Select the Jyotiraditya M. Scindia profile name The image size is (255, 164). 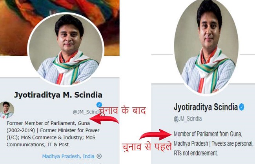point(58,95)
